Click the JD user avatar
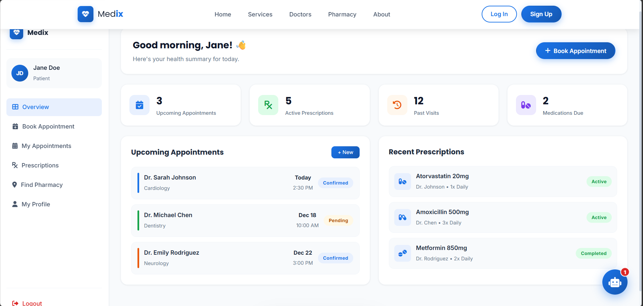 [x=20, y=73]
